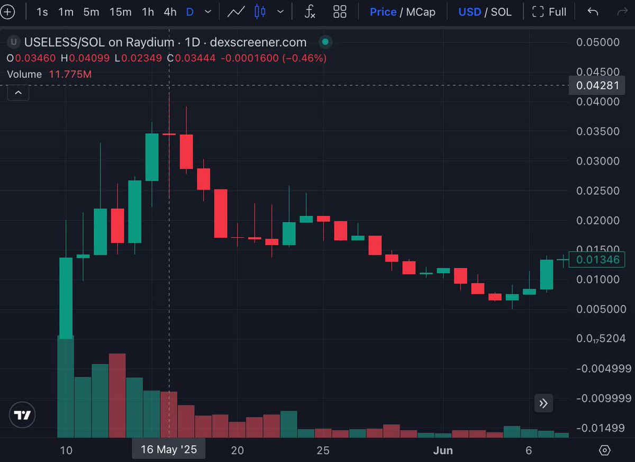Jump to latest bar double-arrow button

point(543,403)
